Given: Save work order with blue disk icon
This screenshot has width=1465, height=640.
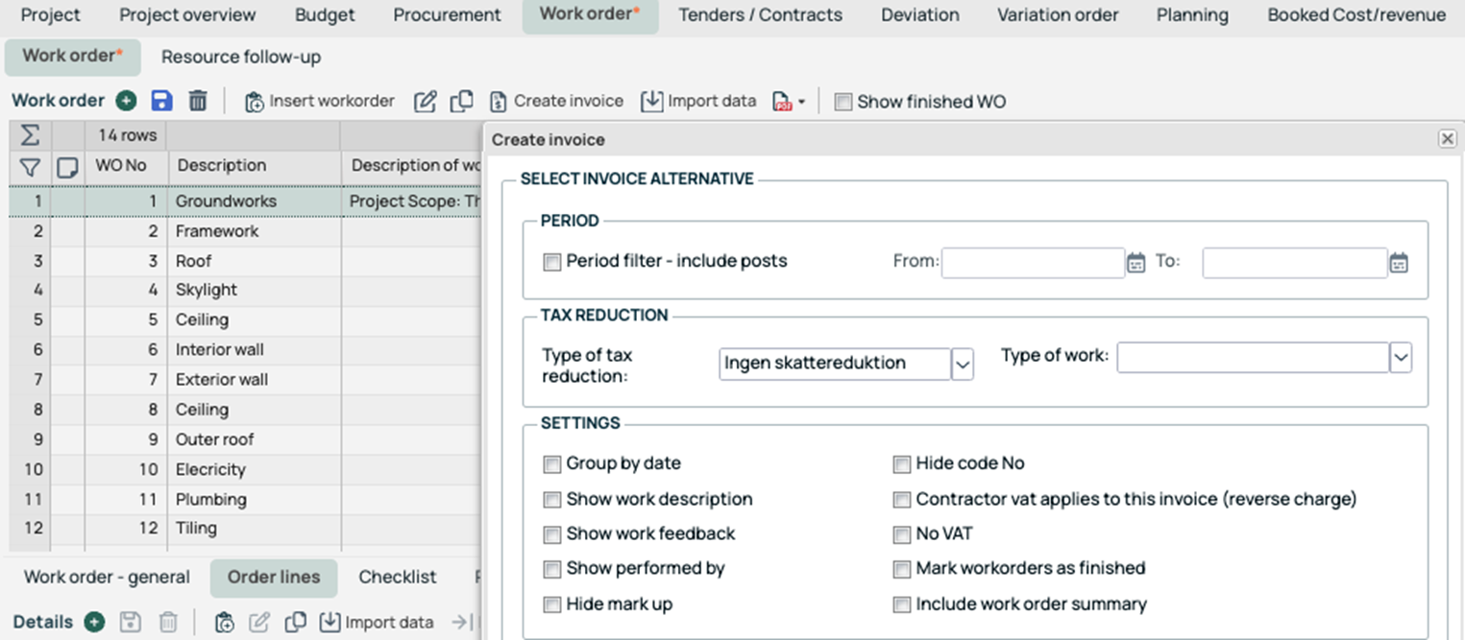Looking at the screenshot, I should tap(162, 101).
